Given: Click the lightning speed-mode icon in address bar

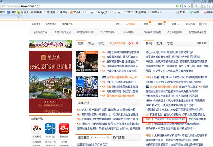Looking at the screenshot, I should click(180, 6).
